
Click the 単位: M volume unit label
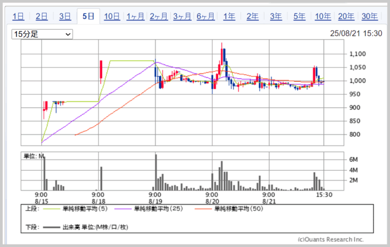33,156
